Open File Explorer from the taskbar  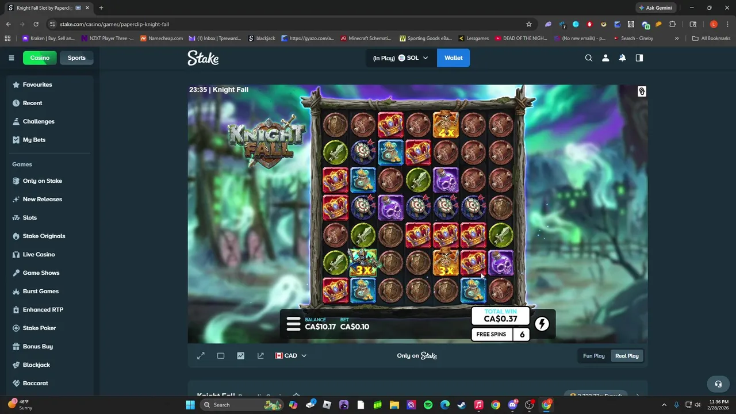394,405
